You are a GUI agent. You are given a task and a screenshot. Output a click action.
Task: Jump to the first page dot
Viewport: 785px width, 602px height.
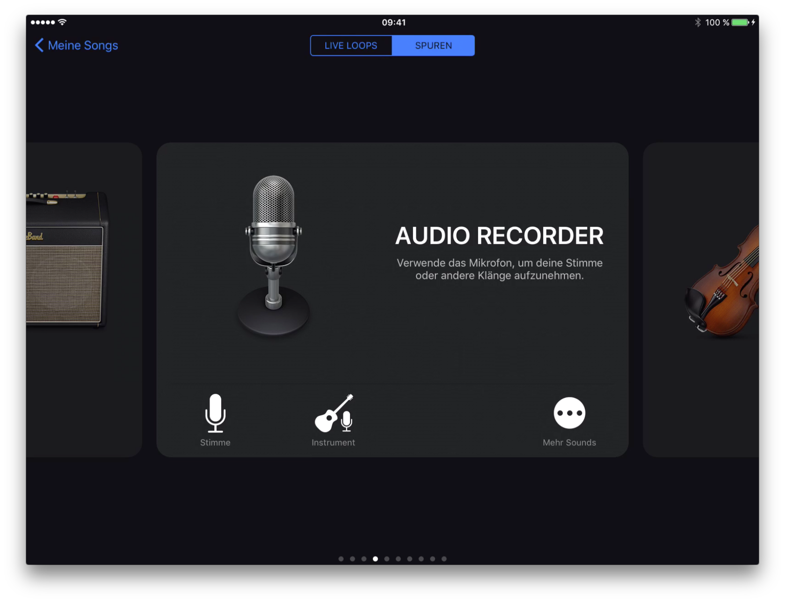pyautogui.click(x=341, y=558)
